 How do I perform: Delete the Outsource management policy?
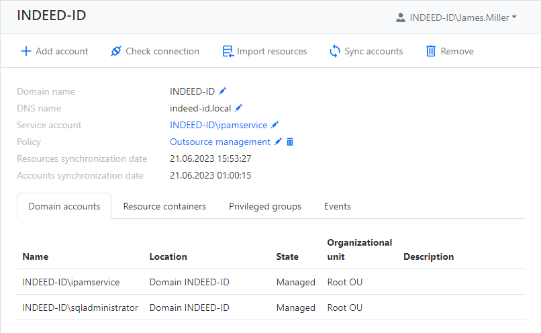click(x=290, y=142)
